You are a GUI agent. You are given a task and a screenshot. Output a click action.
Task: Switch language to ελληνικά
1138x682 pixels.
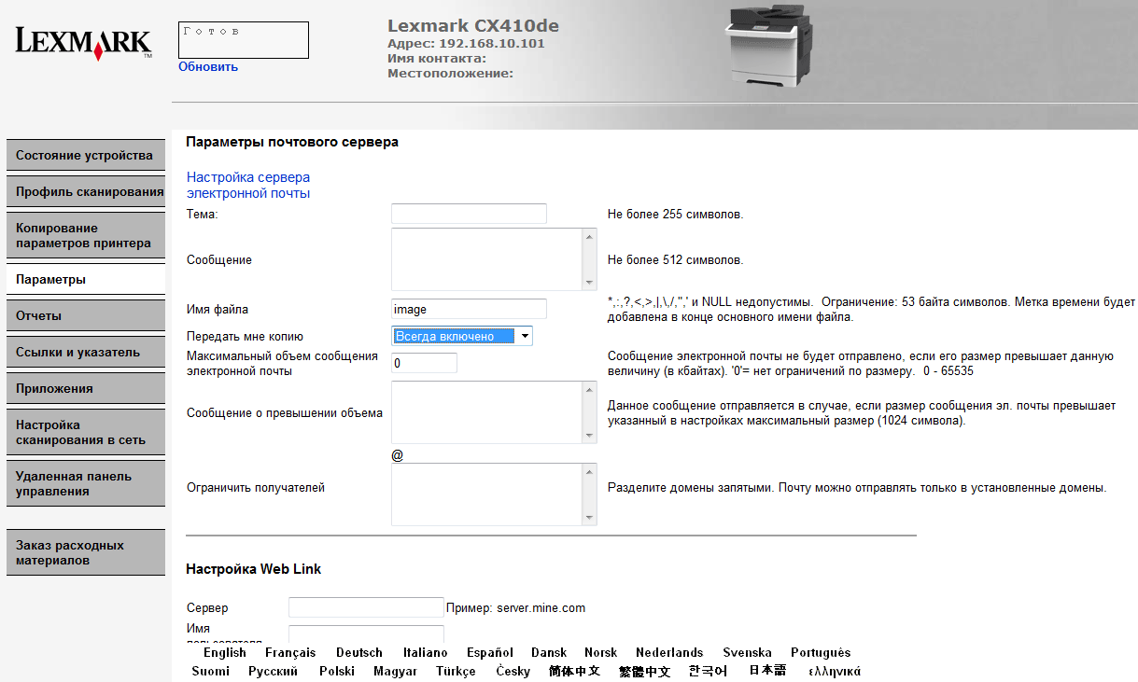(833, 672)
